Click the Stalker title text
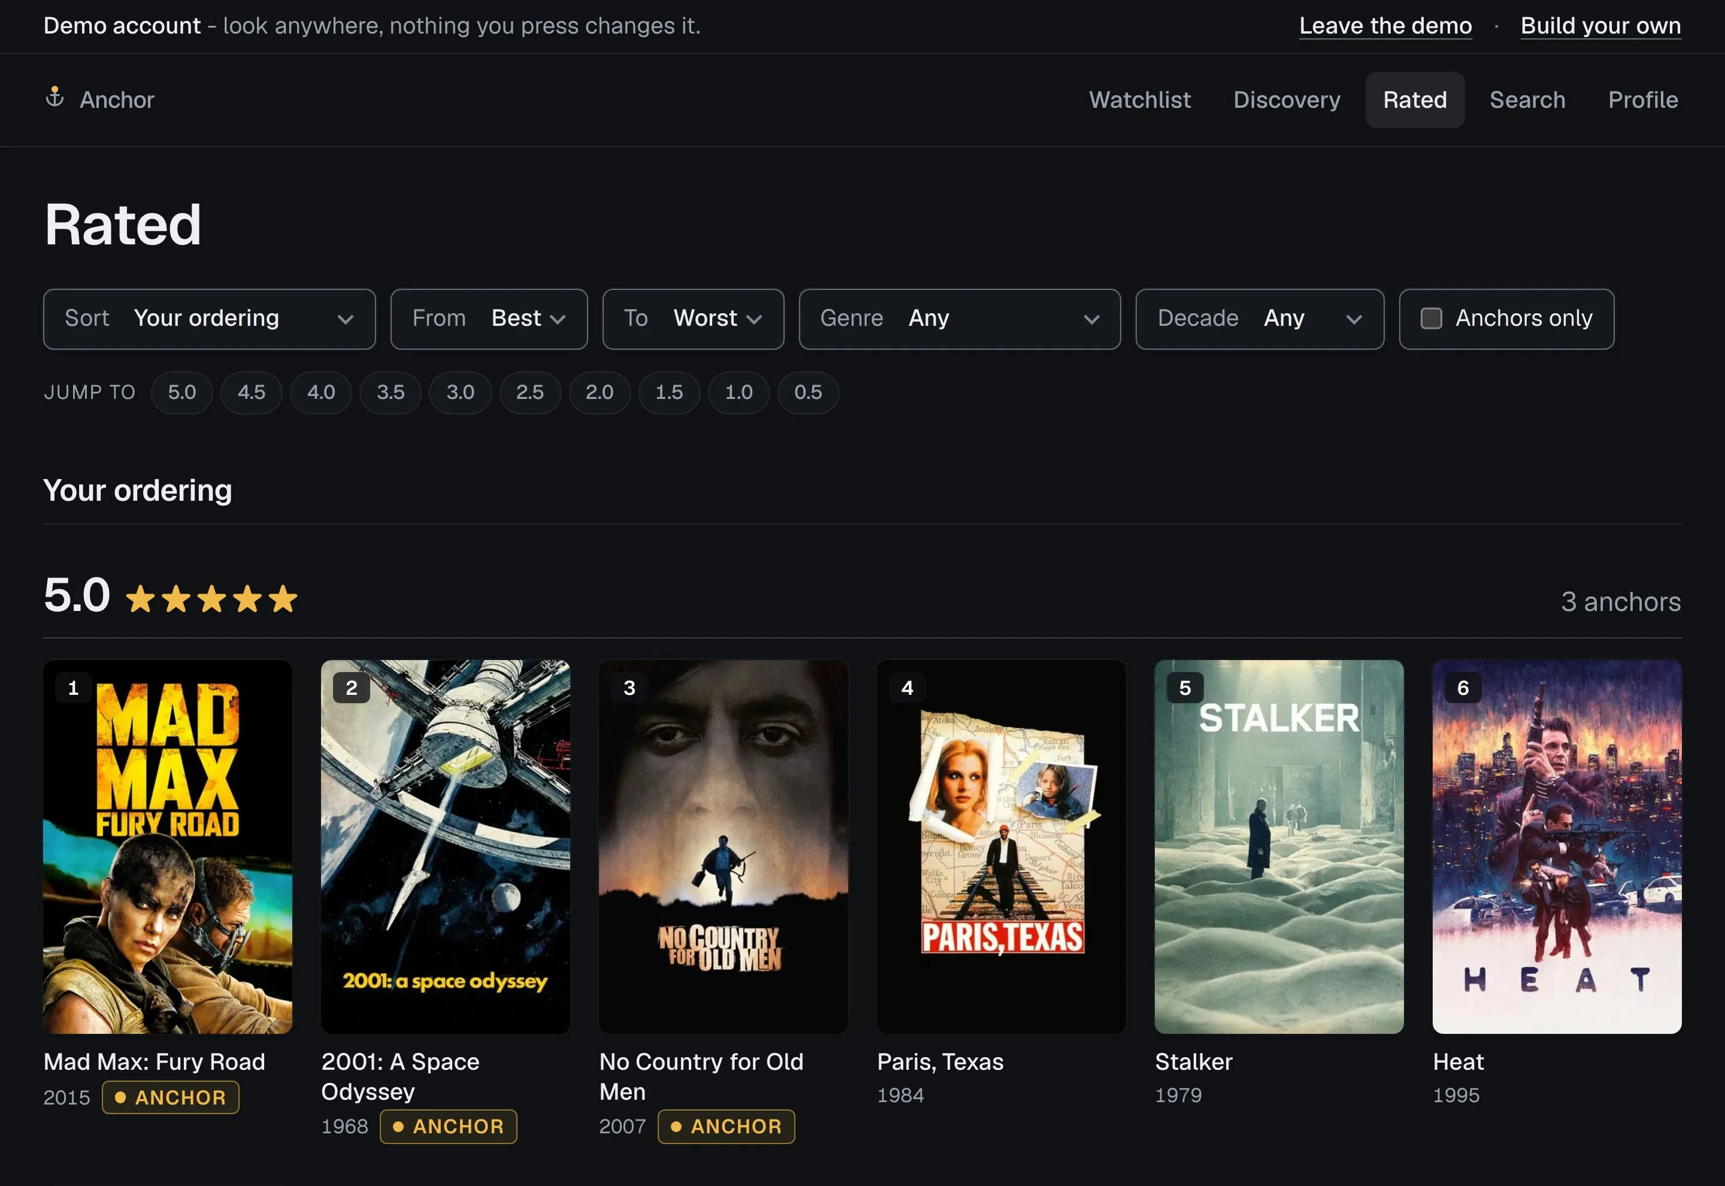Viewport: 1725px width, 1186px height. tap(1193, 1062)
